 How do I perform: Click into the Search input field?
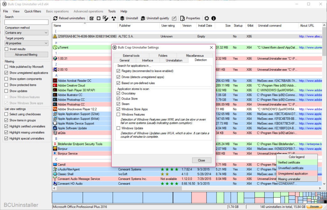[x=27, y=22]
